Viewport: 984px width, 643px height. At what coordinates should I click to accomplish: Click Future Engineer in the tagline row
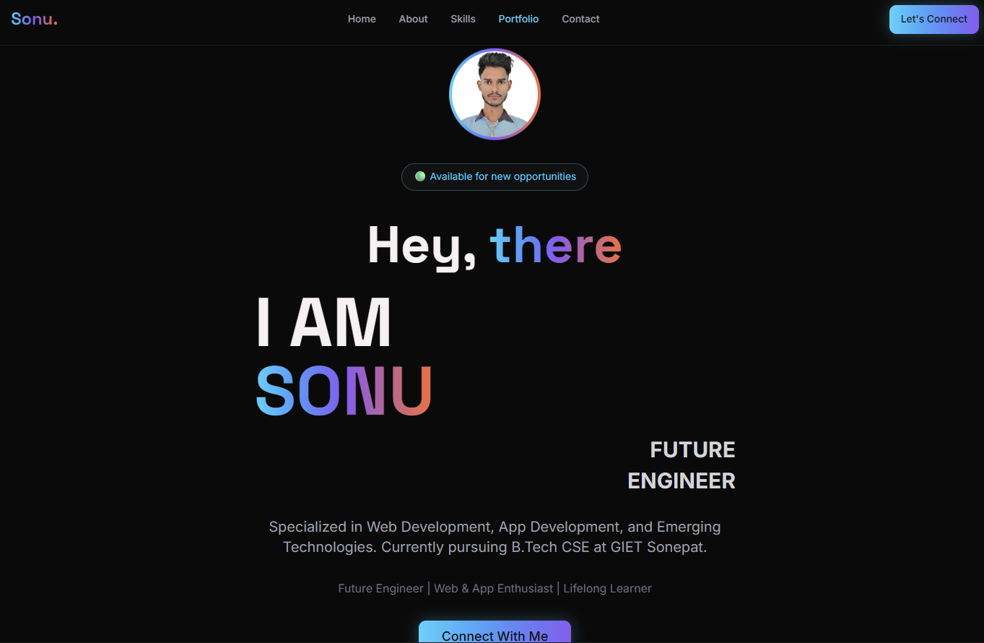pyautogui.click(x=380, y=588)
